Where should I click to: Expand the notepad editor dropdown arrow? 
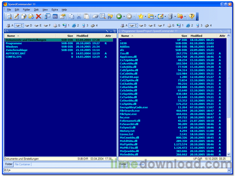pos(165,16)
